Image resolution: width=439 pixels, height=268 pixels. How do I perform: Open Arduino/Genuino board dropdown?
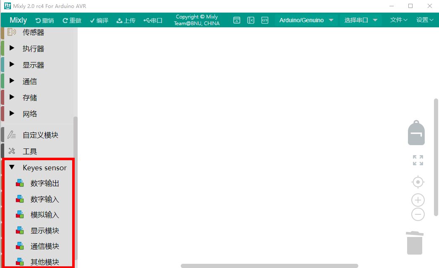pos(306,20)
